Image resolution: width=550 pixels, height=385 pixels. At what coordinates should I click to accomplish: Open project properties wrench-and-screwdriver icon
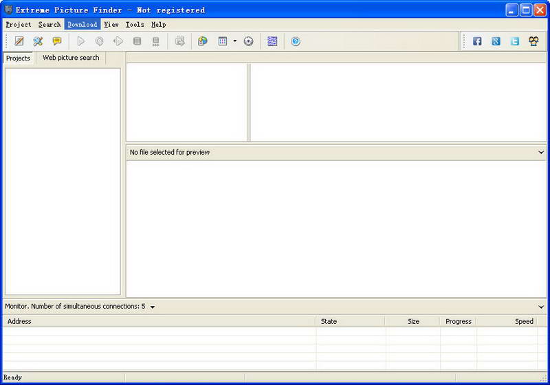[x=38, y=41]
